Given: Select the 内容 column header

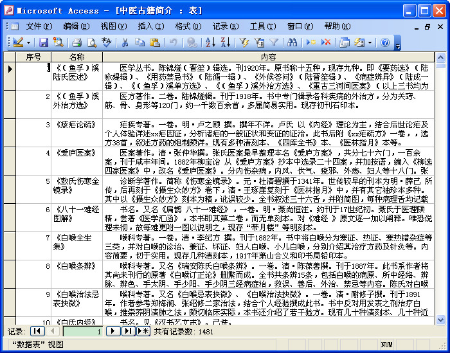Looking at the screenshot, I should (x=268, y=57).
